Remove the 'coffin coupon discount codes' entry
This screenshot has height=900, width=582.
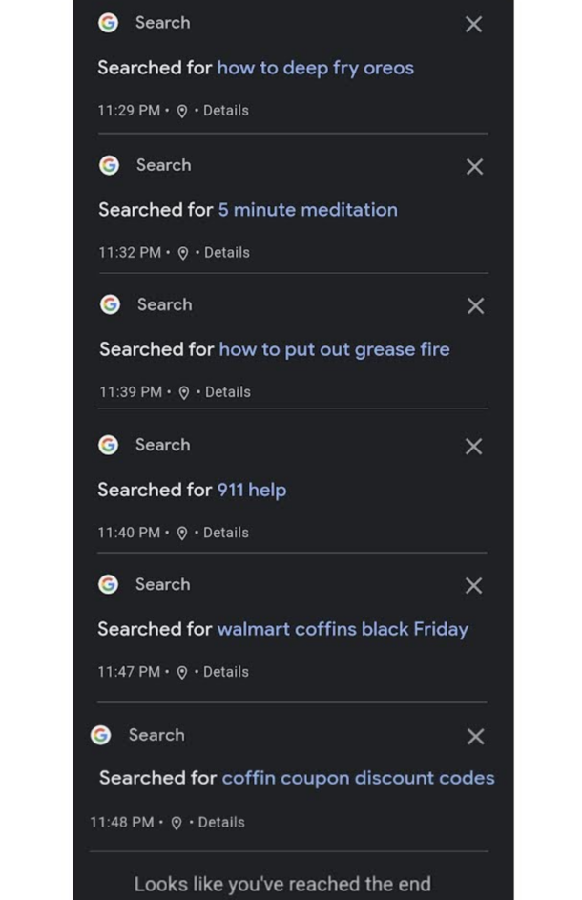[475, 737]
